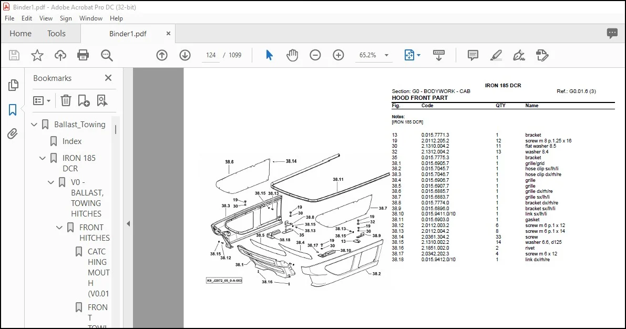Select the IRON 185 DCR bookmark
Image resolution: width=626 pixels, height=329 pixels.
click(79, 163)
